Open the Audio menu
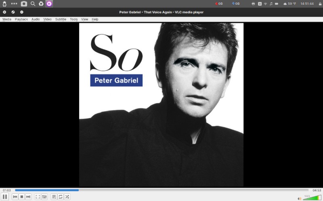The height and width of the screenshot is (201, 323). tap(36, 19)
